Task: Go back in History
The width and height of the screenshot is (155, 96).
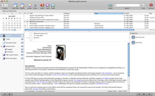Action: click(3, 5)
